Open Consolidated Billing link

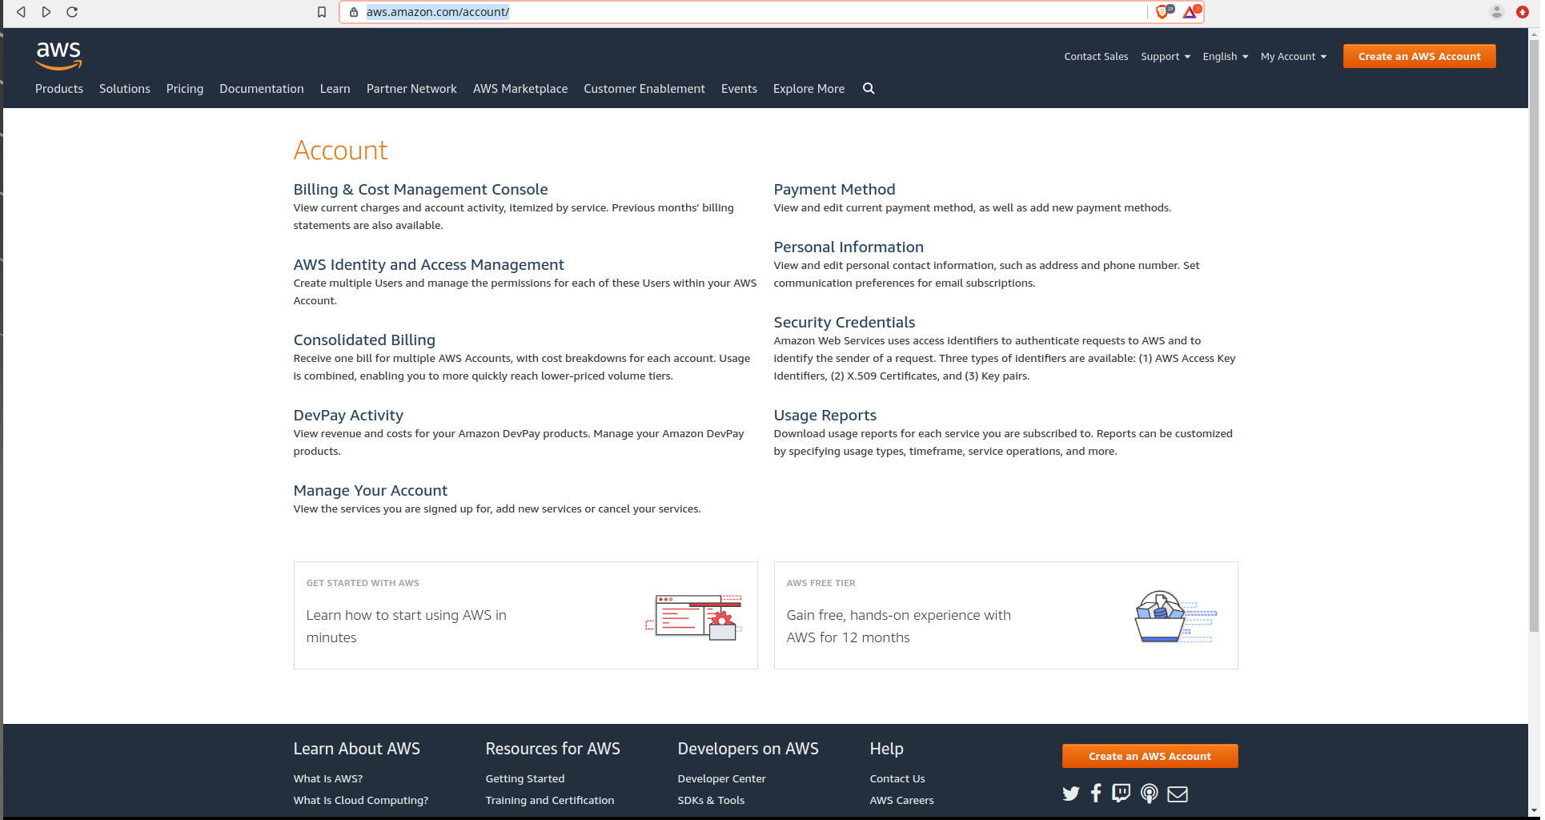tap(364, 340)
